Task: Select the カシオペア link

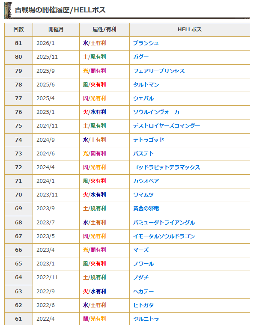Action: (x=146, y=181)
